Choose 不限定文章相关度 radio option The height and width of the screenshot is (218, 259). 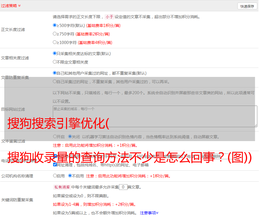point(55,62)
